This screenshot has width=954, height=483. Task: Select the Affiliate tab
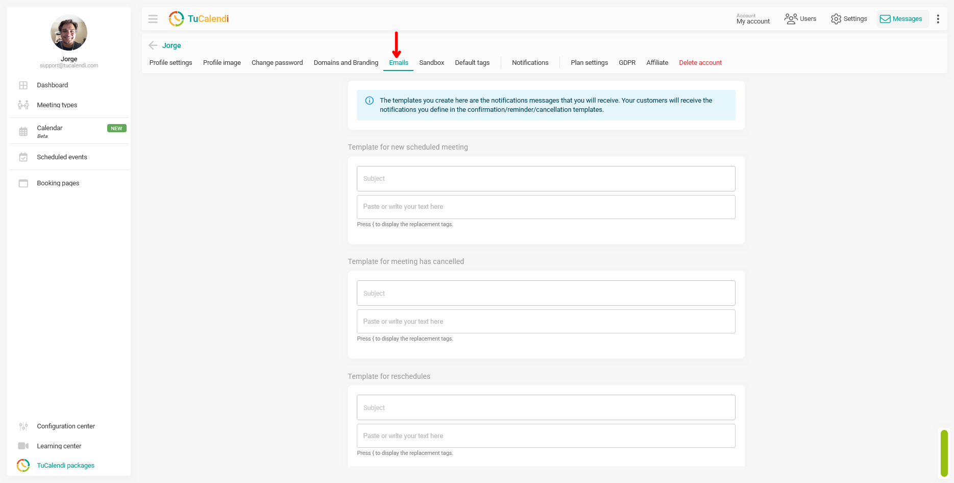tap(657, 63)
